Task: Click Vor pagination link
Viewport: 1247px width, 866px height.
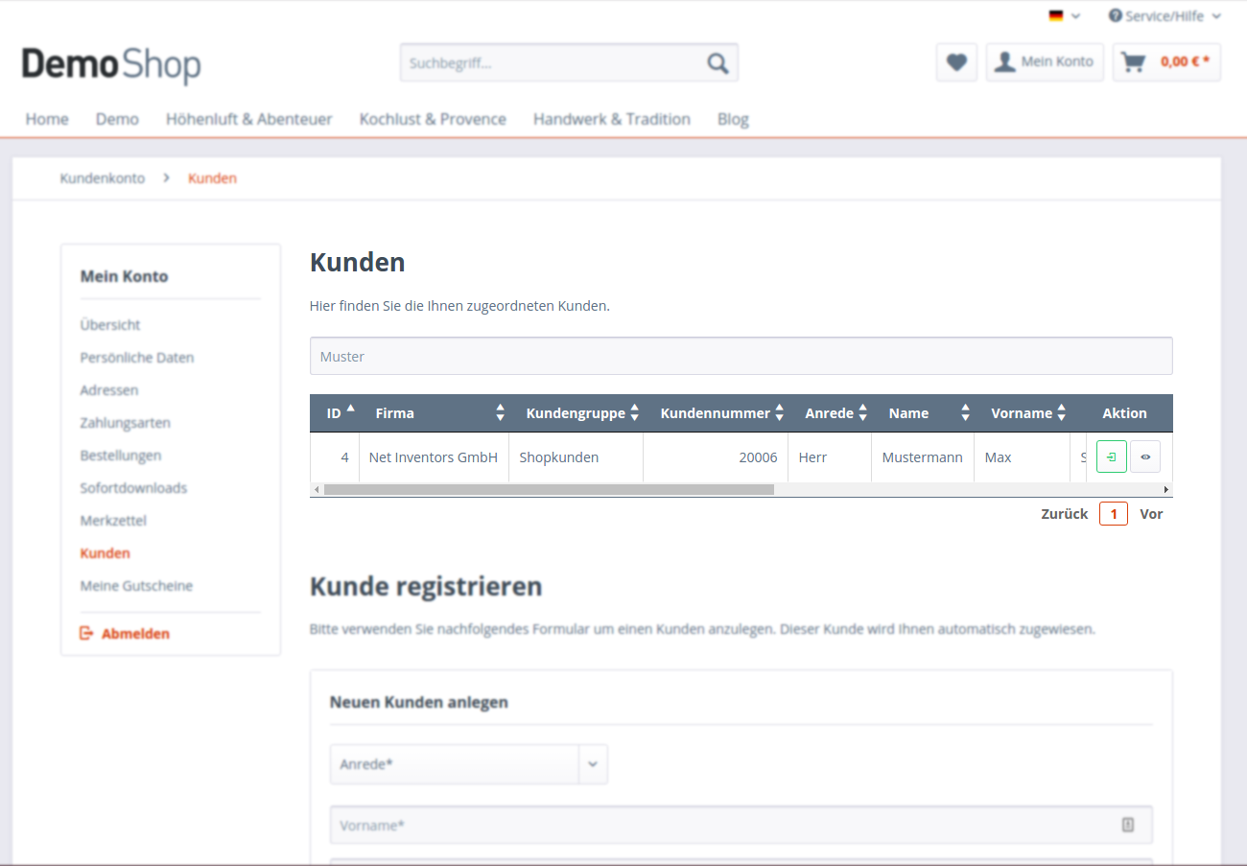Action: [x=1151, y=514]
